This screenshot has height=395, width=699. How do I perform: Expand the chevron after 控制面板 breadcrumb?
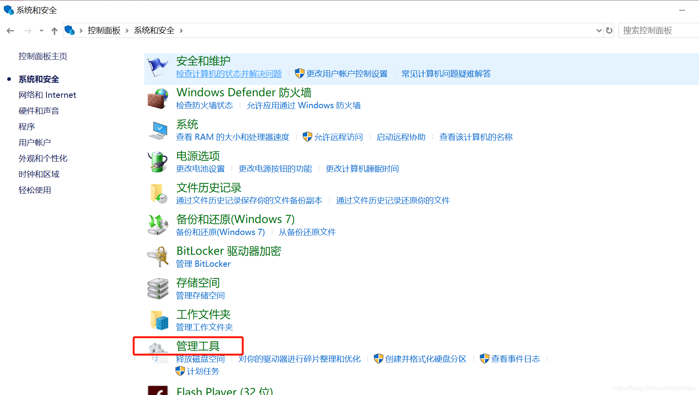pyautogui.click(x=127, y=31)
